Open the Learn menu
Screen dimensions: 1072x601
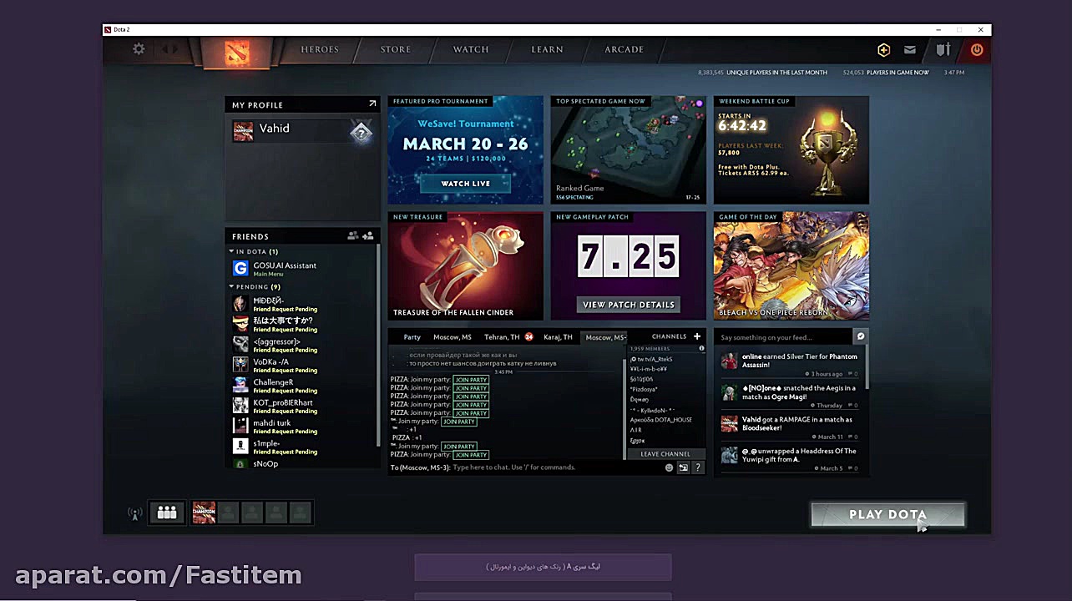[547, 49]
